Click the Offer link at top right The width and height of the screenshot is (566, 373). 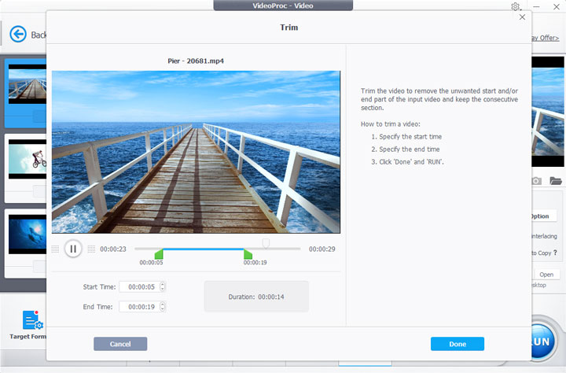[545, 38]
